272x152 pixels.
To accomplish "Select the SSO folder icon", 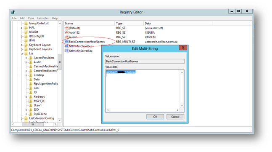I will point(31,109).
